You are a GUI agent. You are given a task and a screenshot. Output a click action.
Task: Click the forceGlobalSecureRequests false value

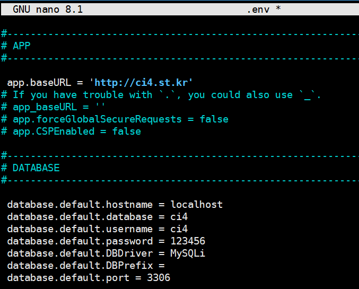[x=214, y=119]
